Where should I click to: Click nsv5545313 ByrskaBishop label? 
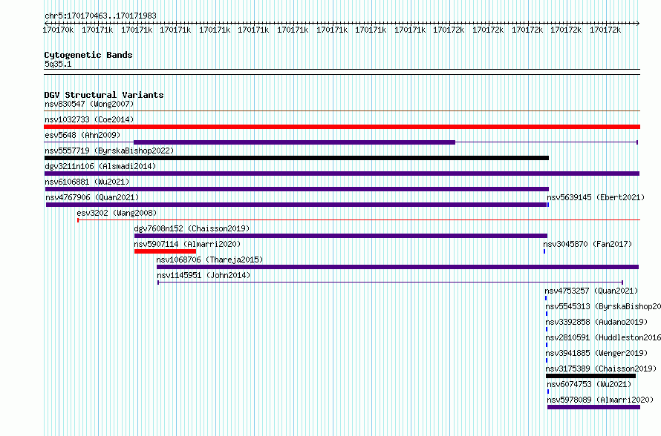[x=603, y=306]
